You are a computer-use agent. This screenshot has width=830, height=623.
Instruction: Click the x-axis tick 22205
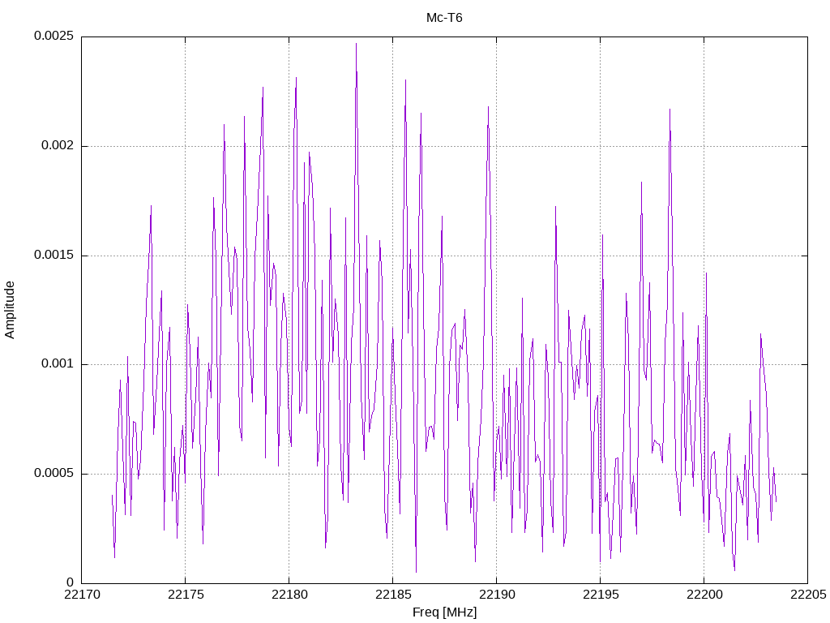tap(808, 595)
